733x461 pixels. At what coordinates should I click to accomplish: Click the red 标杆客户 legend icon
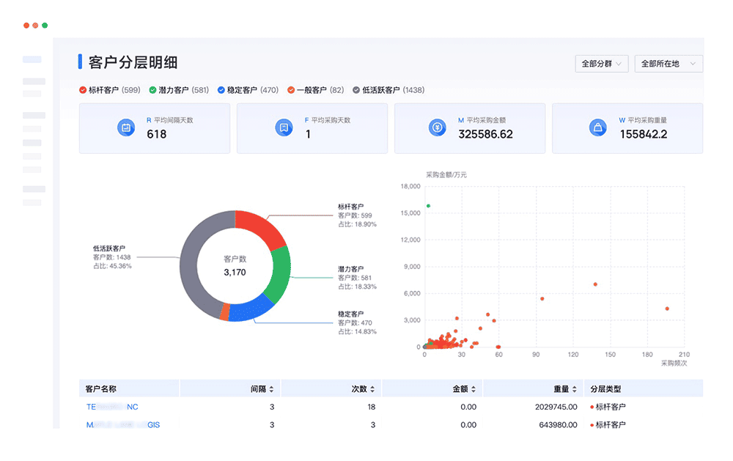click(x=82, y=90)
